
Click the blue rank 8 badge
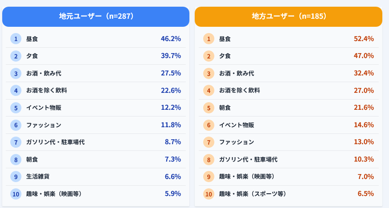16,159
